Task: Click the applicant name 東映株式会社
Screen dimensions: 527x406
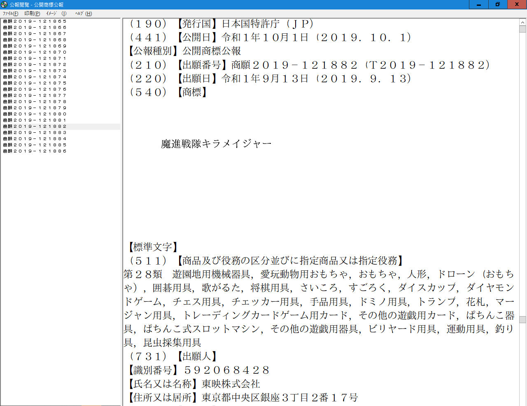Action: 231,384
